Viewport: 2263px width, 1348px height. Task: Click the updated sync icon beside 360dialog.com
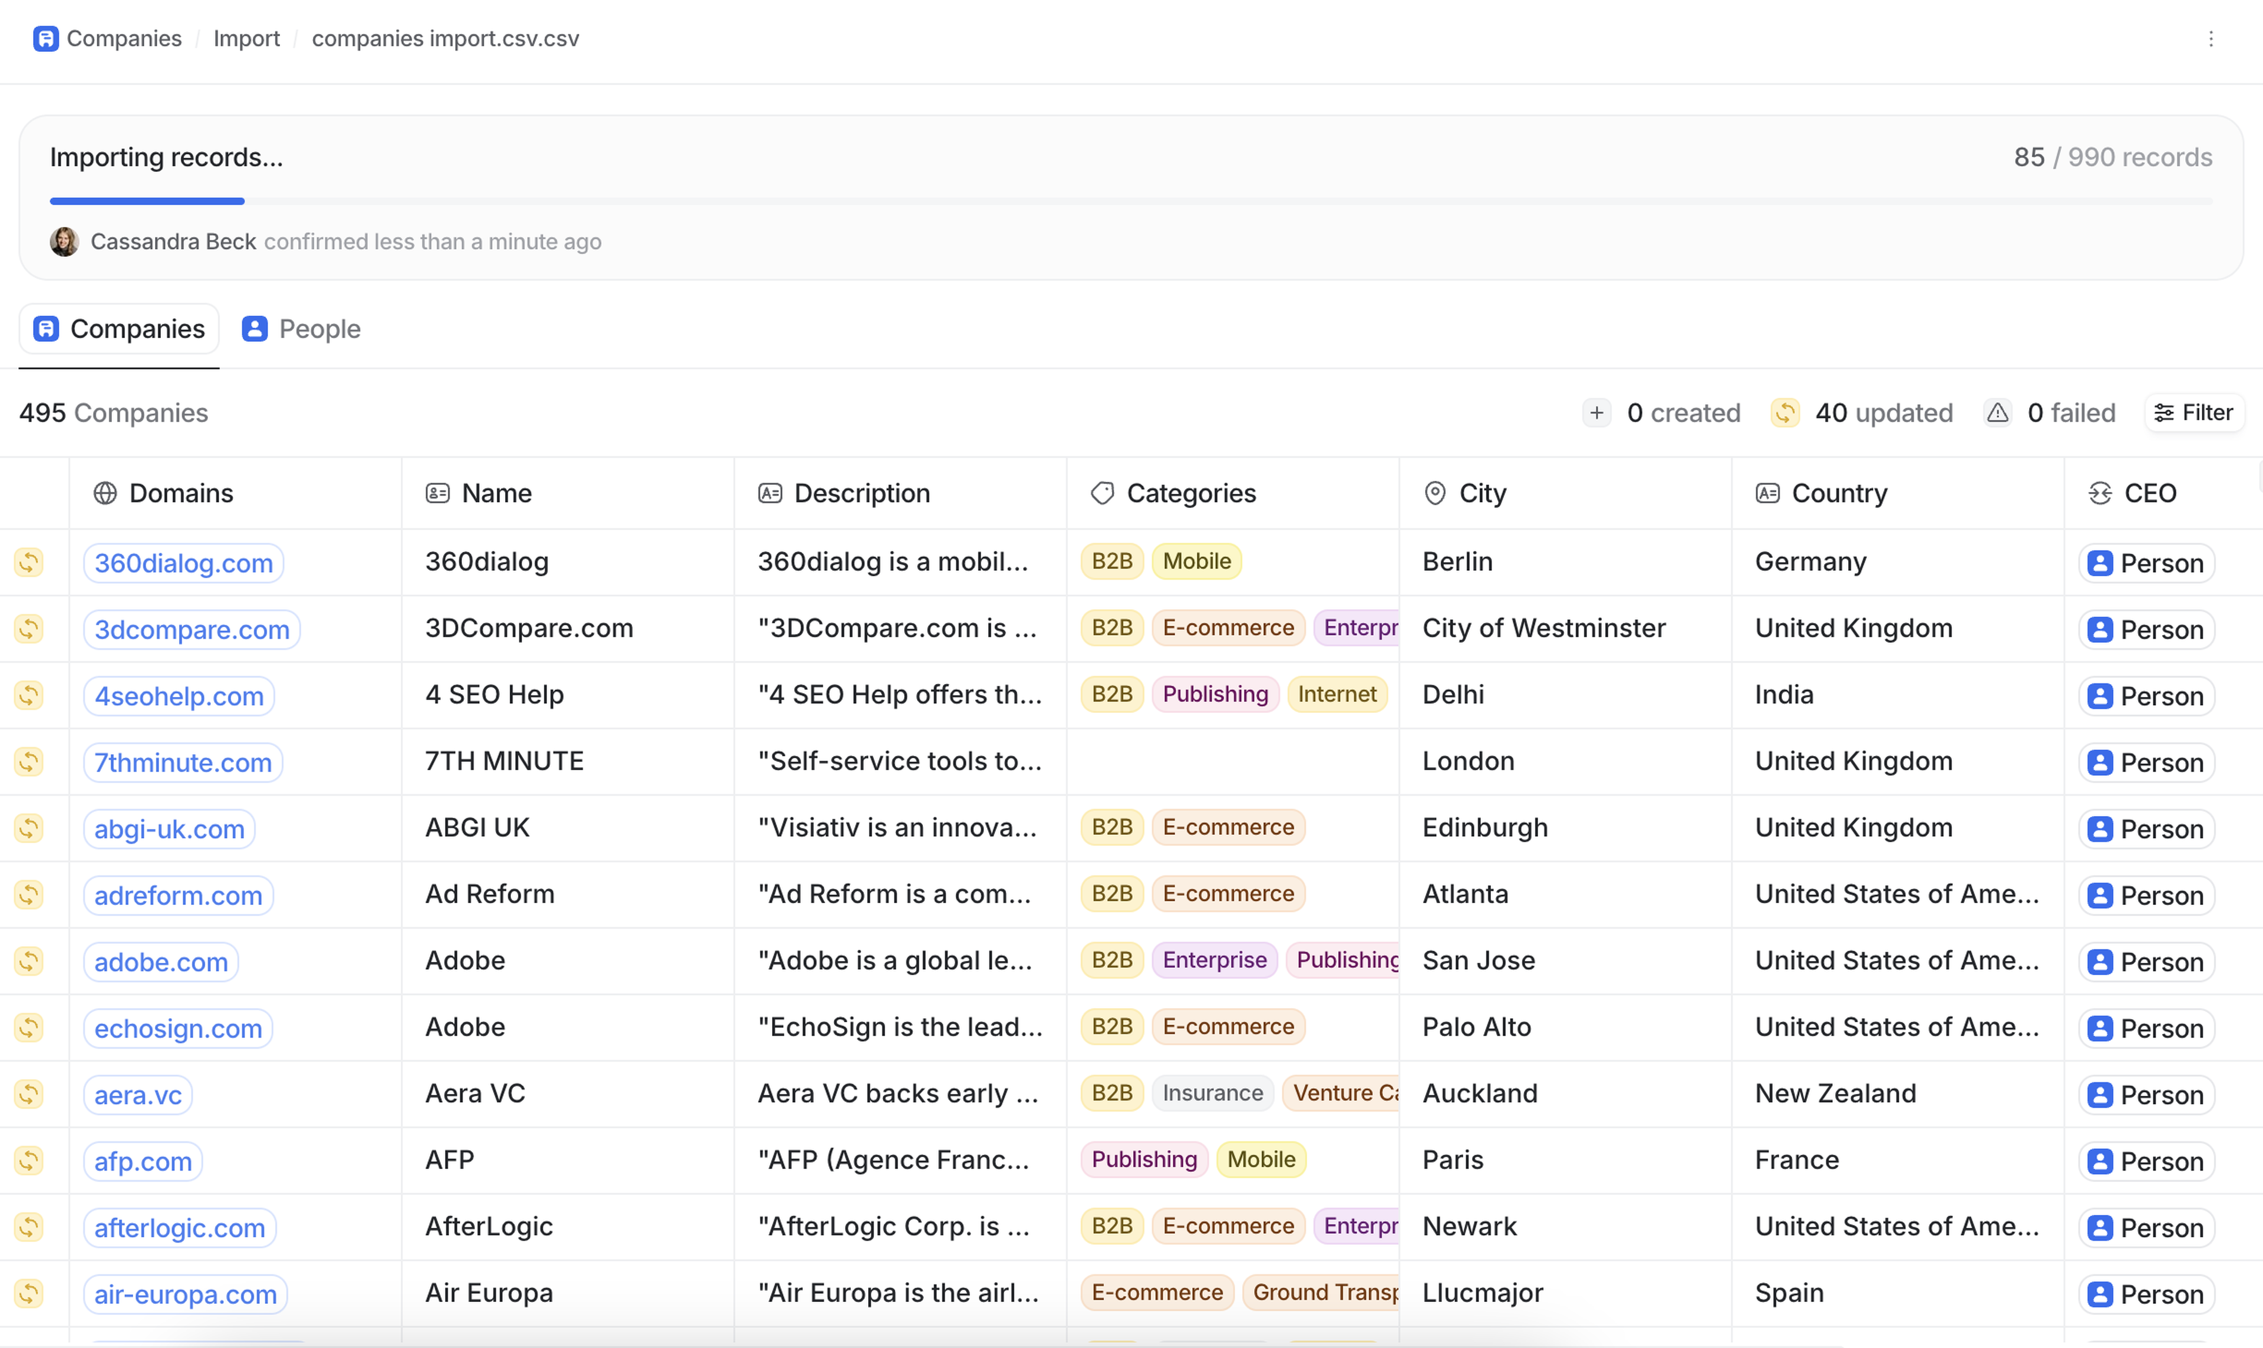click(x=29, y=562)
